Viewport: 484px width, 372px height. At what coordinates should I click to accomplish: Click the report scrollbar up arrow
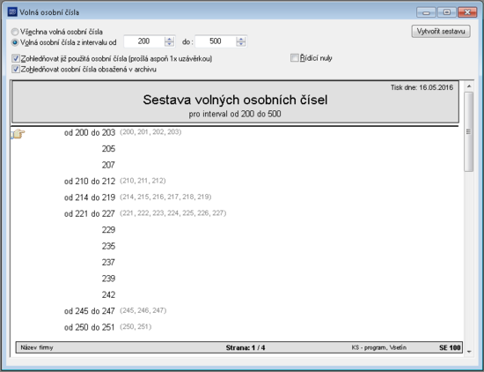click(469, 86)
